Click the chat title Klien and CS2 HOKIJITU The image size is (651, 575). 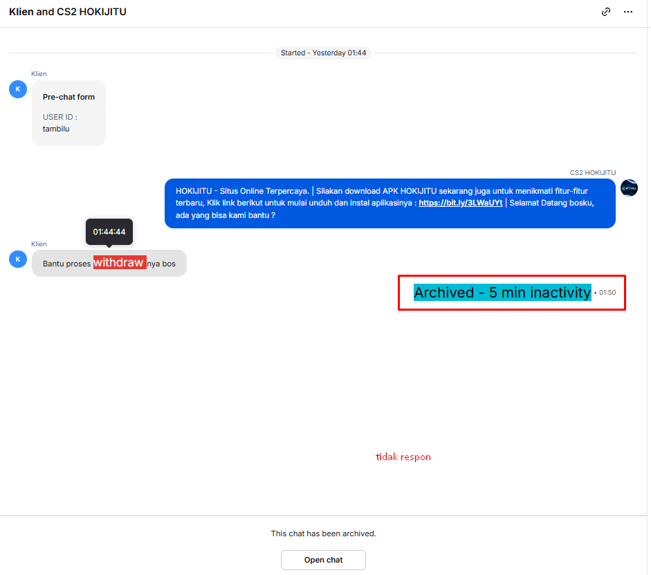pyautogui.click(x=68, y=12)
